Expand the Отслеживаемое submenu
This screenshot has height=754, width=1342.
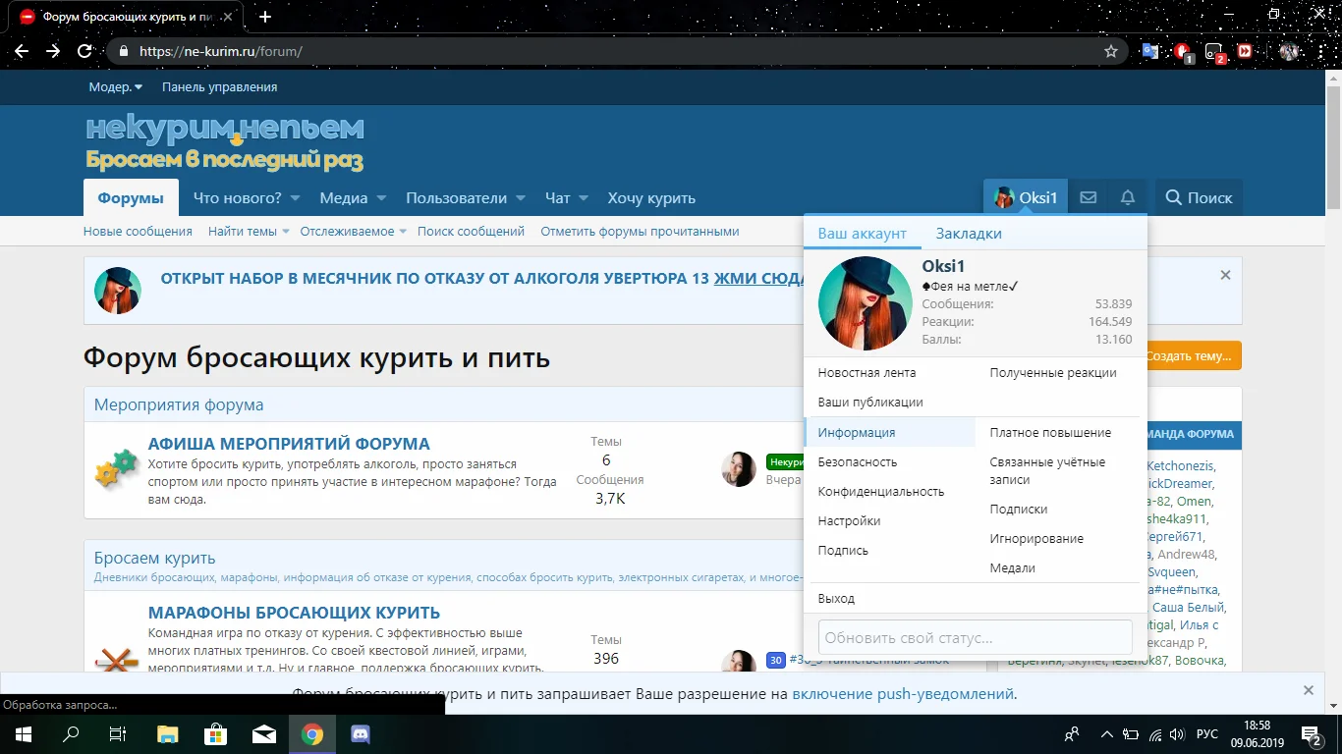click(x=402, y=232)
